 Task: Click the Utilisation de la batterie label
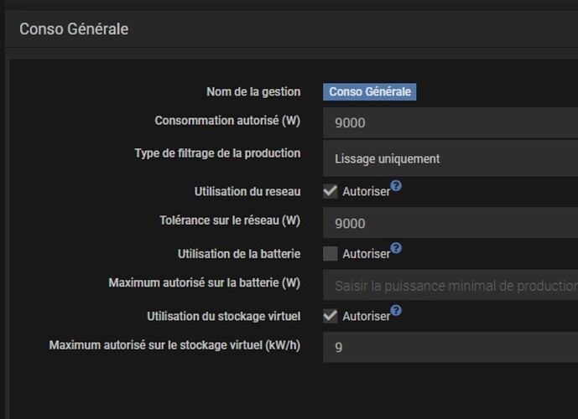coord(239,254)
